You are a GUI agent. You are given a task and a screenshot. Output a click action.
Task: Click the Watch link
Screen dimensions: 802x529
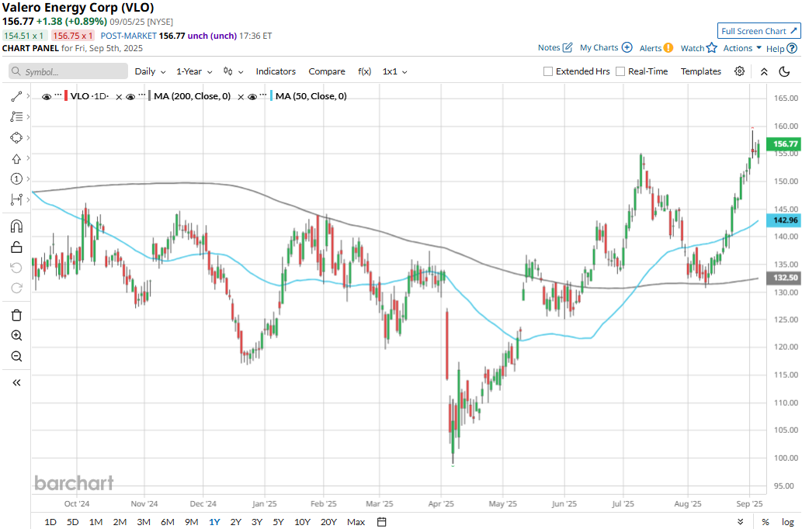692,48
